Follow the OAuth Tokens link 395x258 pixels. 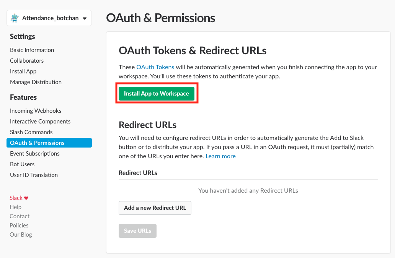[155, 67]
